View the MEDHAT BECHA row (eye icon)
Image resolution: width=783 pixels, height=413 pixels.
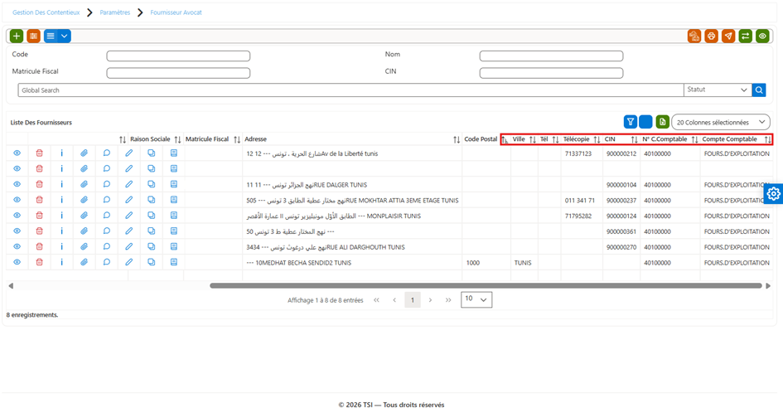coord(17,262)
